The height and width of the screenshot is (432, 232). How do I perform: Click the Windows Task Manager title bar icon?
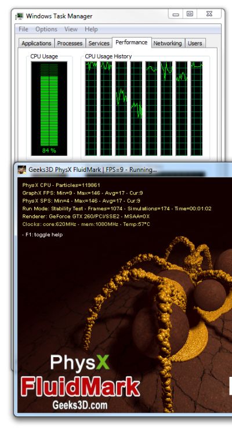click(19, 16)
